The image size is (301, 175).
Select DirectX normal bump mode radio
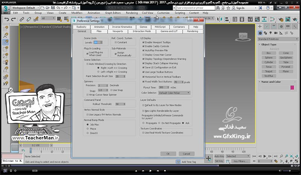point(88,133)
